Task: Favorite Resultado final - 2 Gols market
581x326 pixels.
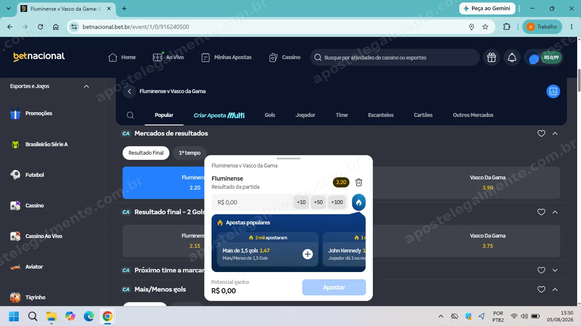Action: (x=541, y=212)
